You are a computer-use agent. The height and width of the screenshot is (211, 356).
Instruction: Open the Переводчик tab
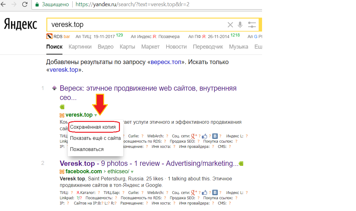208,47
